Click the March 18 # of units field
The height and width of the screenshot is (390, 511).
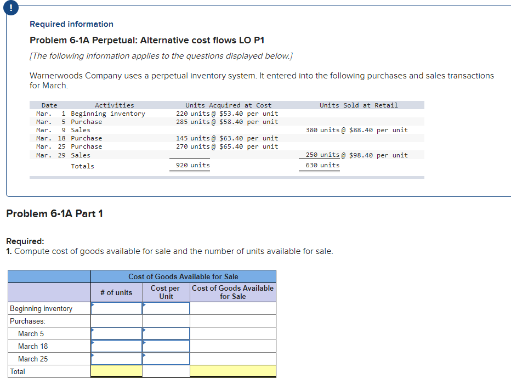[116, 346]
